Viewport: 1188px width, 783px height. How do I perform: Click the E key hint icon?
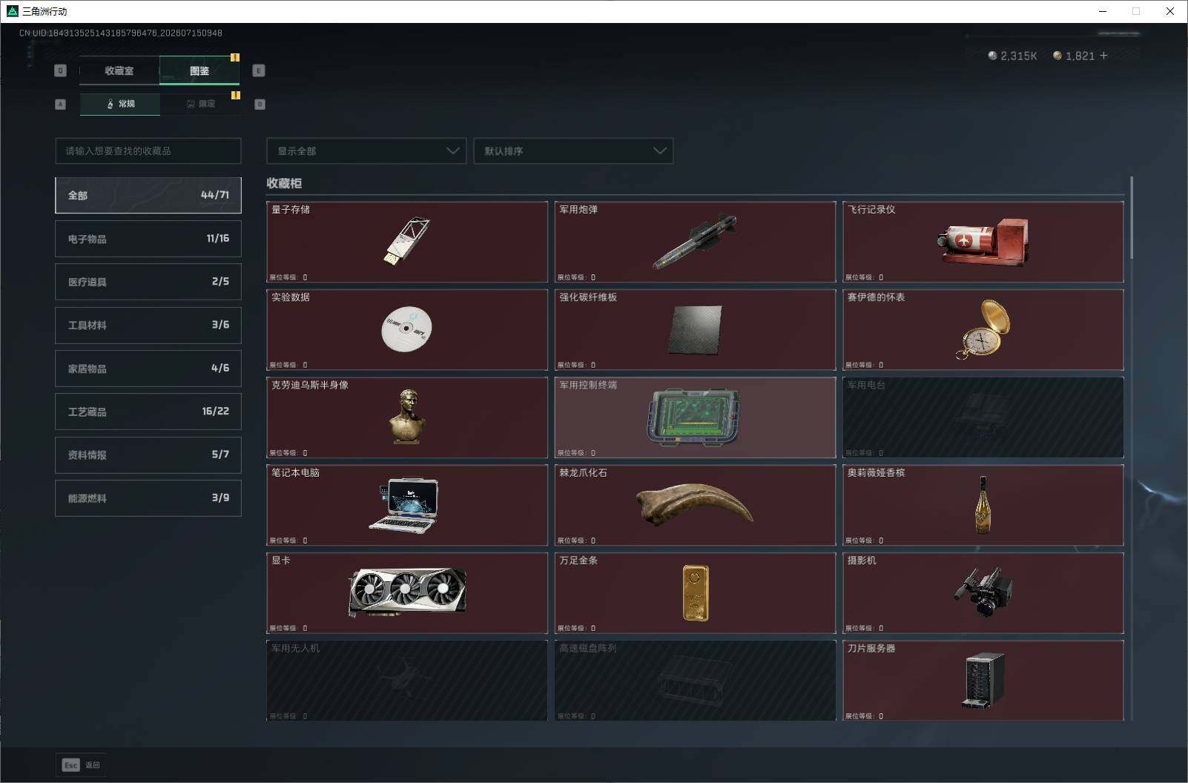tap(259, 70)
